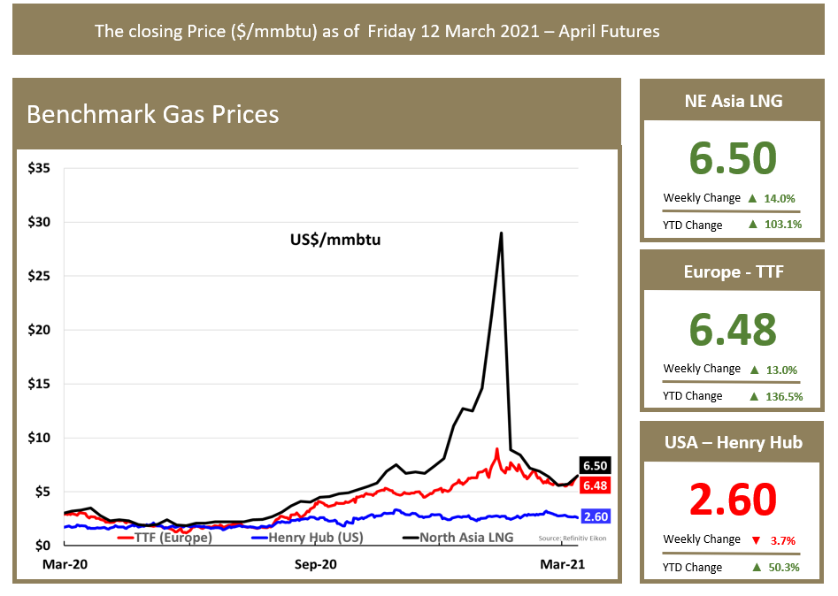Toggle the black 6.50 price data label
Image resolution: width=838 pixels, height=596 pixels.
tap(594, 464)
